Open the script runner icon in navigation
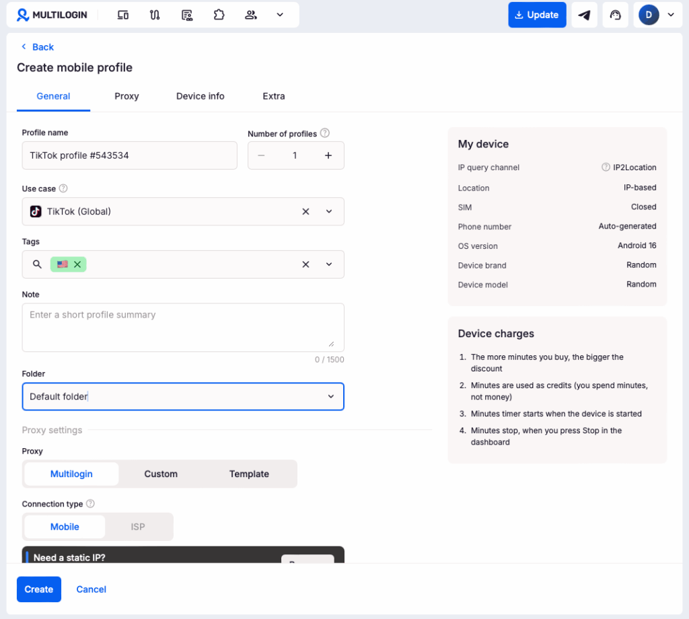The image size is (689, 619). [x=187, y=15]
